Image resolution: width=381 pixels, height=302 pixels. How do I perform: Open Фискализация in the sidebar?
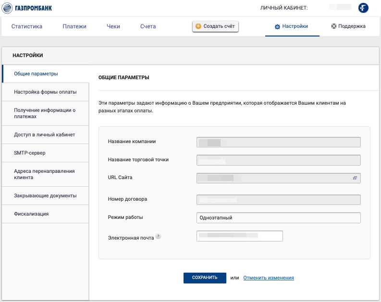(x=31, y=214)
